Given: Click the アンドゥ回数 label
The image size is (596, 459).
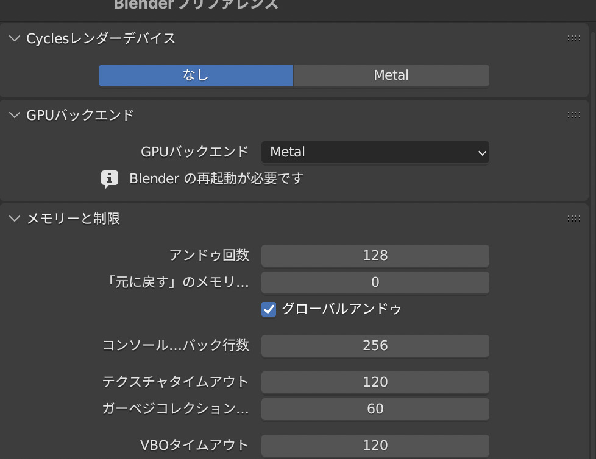Looking at the screenshot, I should coord(209,255).
